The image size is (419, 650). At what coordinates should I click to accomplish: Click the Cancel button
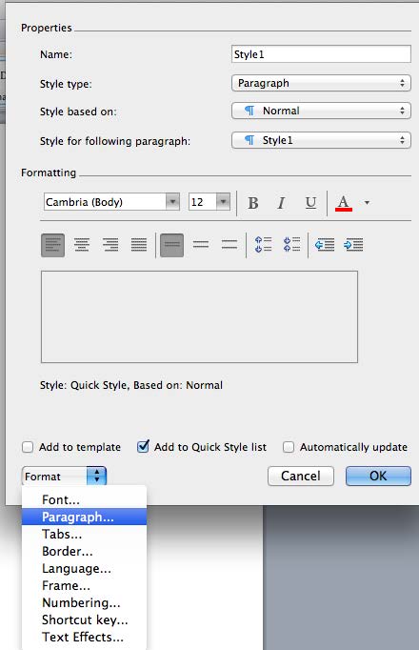301,476
